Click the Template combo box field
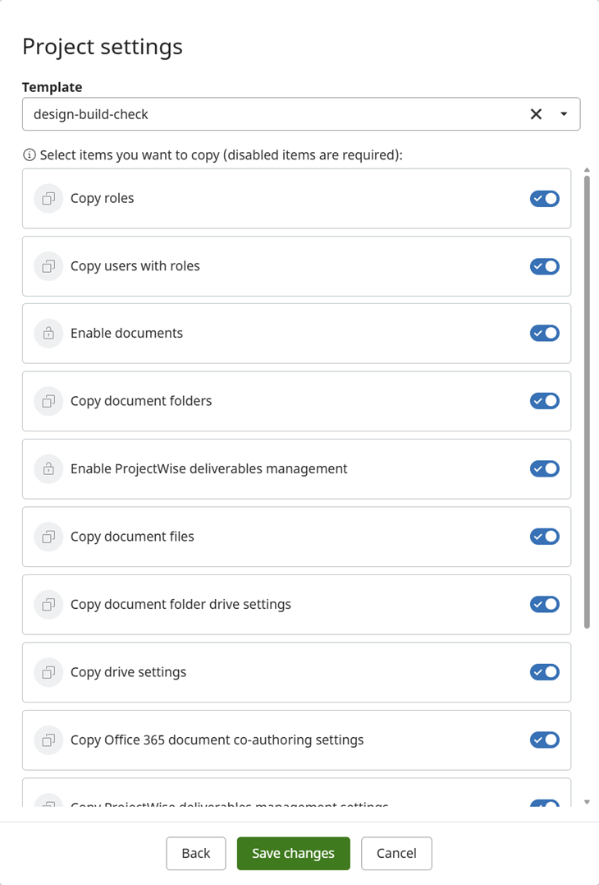The height and width of the screenshot is (885, 599). pyautogui.click(x=271, y=114)
